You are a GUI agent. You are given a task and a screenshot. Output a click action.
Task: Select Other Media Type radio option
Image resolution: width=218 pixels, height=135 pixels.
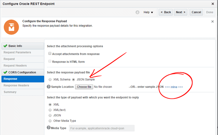[50, 121]
